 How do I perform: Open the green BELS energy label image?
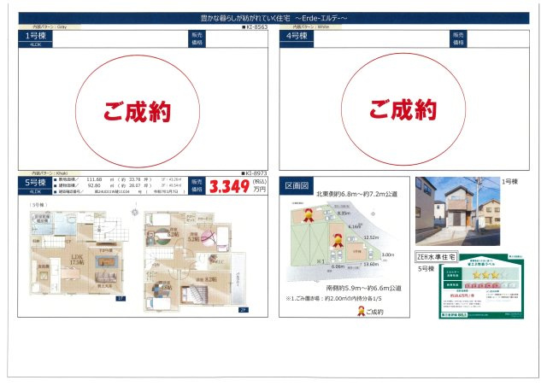point(481,286)
